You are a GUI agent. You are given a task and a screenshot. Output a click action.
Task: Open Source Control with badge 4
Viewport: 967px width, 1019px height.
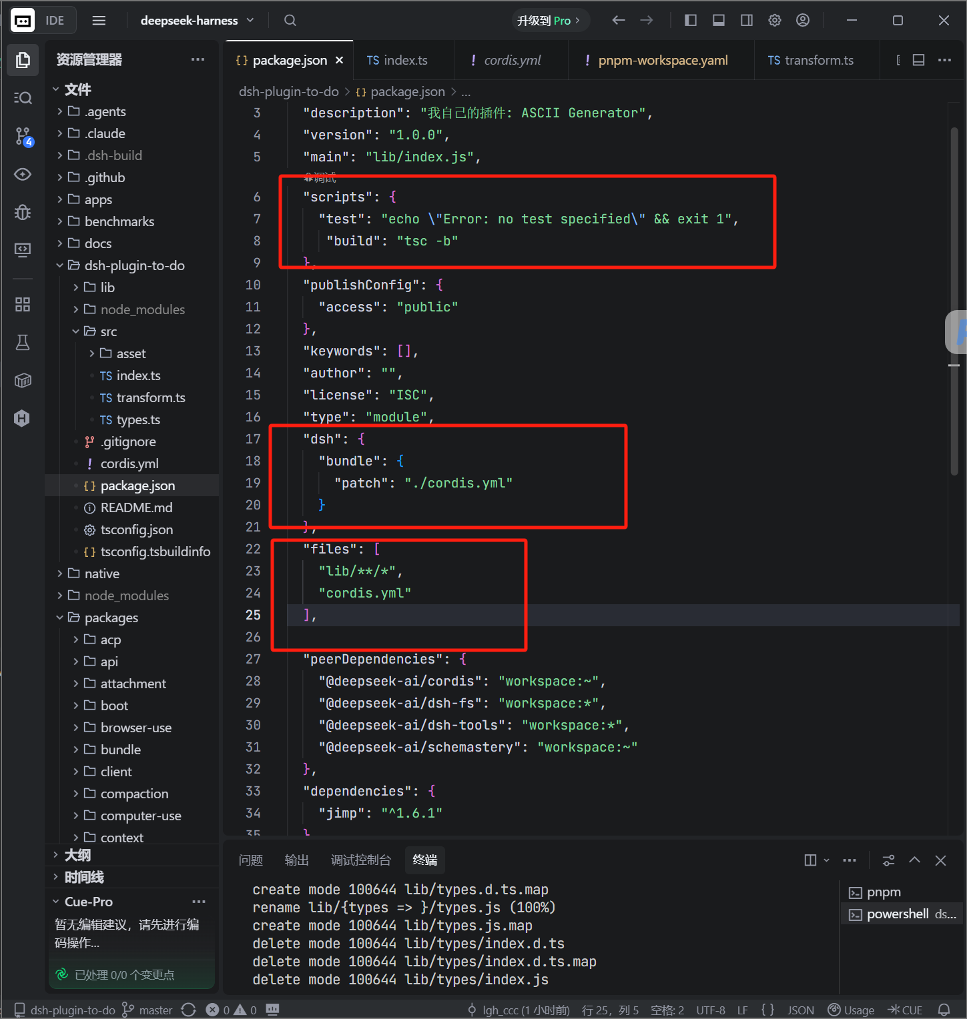tap(23, 137)
